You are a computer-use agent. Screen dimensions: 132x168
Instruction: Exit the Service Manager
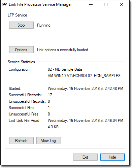pos(85,157)
